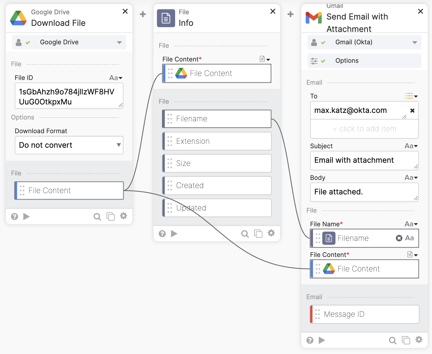This screenshot has width=432, height=354.
Task: Search inside the Download File card
Action: point(97,217)
